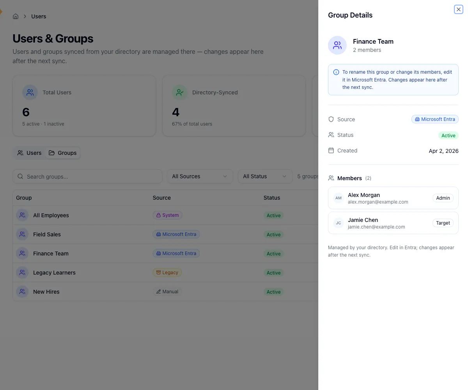Screen dimensions: 468x390
Task: Click the info icon in rename notice
Action: (336, 72)
